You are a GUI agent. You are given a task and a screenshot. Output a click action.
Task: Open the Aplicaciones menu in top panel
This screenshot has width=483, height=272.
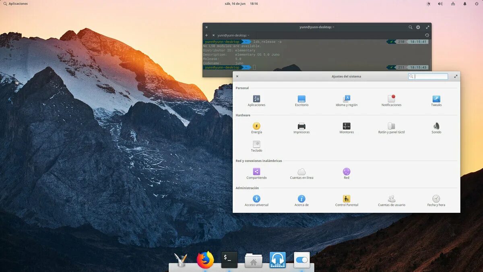[x=15, y=3]
